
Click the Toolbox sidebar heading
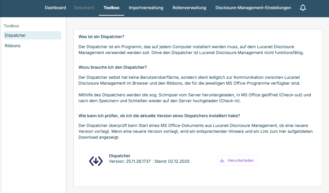11,26
